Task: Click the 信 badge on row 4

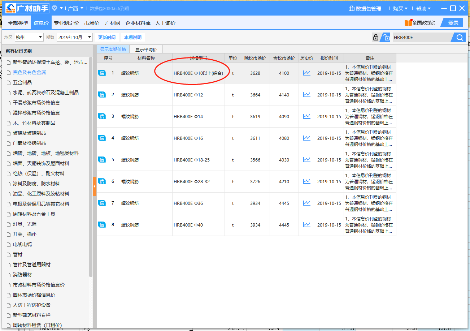Action: tap(102, 138)
